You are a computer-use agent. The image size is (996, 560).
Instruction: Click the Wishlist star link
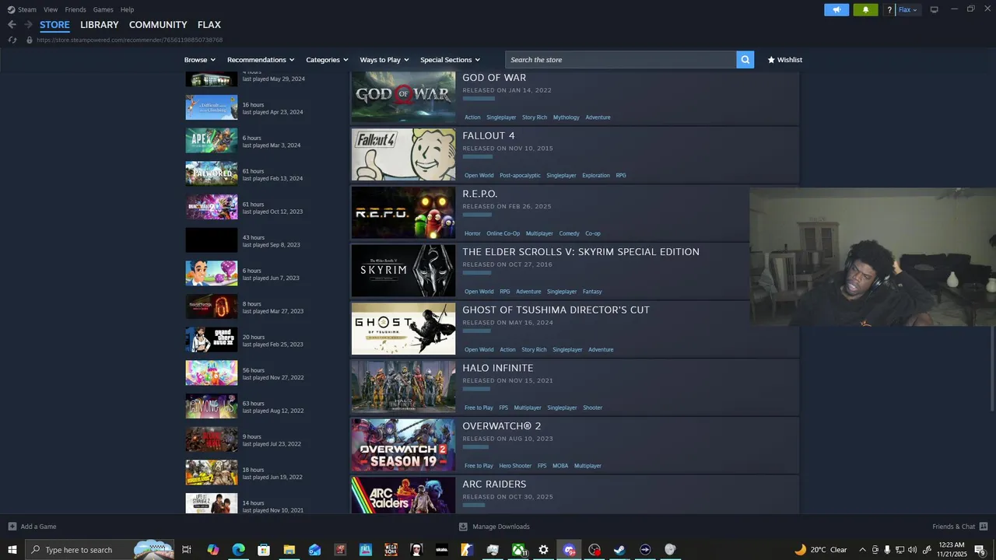784,60
